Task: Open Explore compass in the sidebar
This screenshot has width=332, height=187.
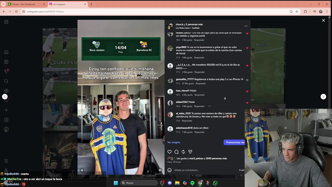Action: (x=6, y=91)
